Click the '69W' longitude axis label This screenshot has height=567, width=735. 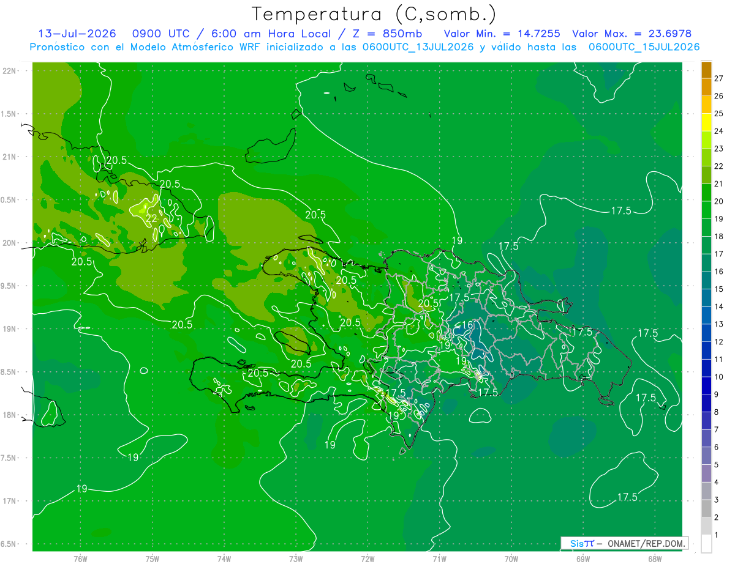click(583, 559)
